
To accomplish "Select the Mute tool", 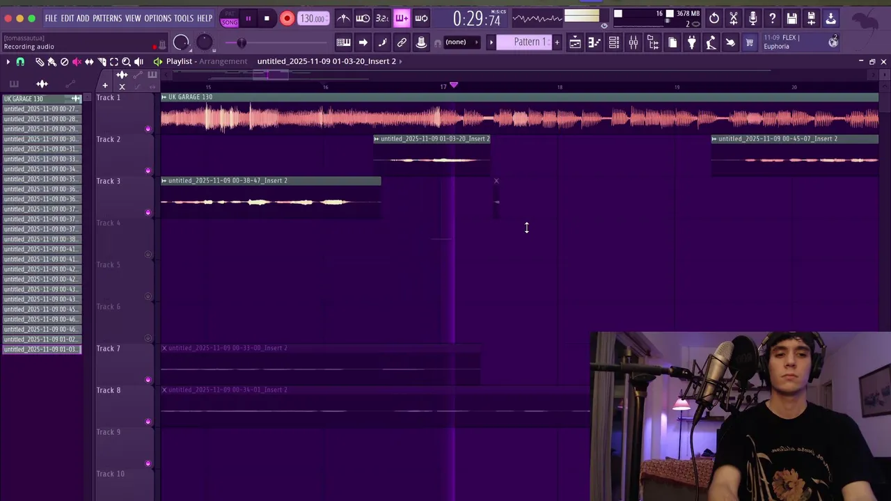I will tap(77, 62).
